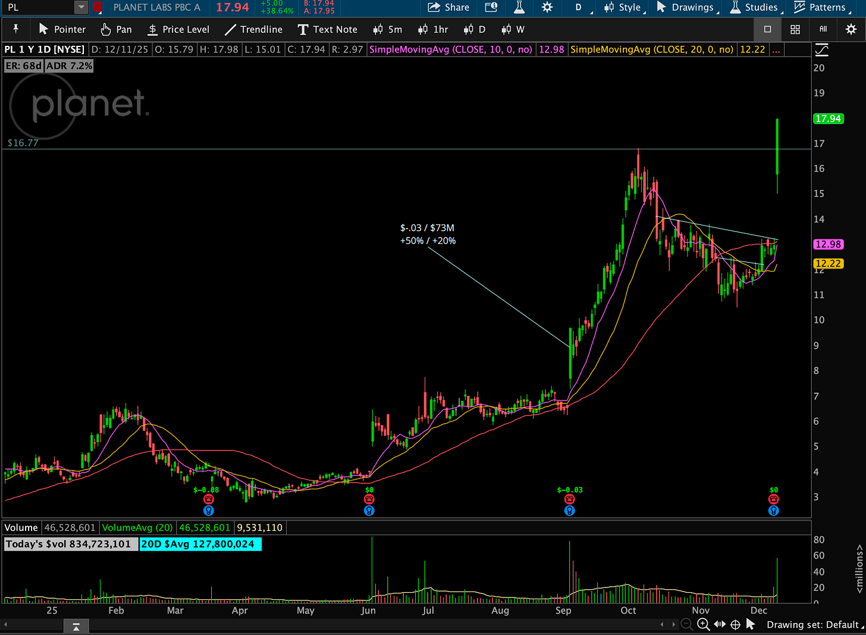The height and width of the screenshot is (635, 866).
Task: Click the ER: 68d label
Action: (x=24, y=65)
